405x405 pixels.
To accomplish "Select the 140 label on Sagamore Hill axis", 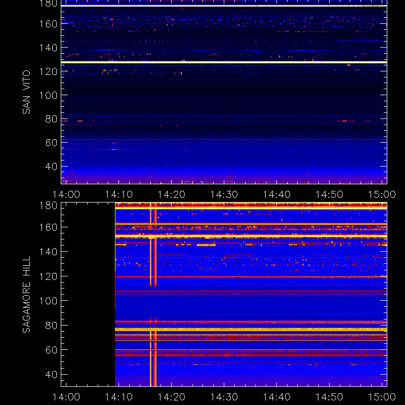I will [48, 251].
